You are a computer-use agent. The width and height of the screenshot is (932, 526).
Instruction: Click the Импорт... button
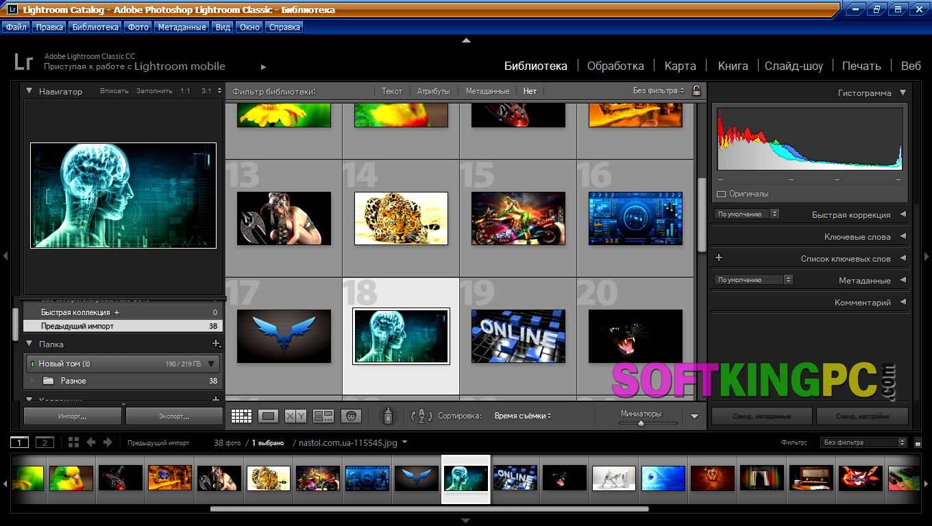tap(73, 416)
